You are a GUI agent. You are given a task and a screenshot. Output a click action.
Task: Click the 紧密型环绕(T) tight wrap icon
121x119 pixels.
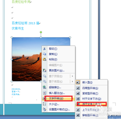[x=78, y=93]
